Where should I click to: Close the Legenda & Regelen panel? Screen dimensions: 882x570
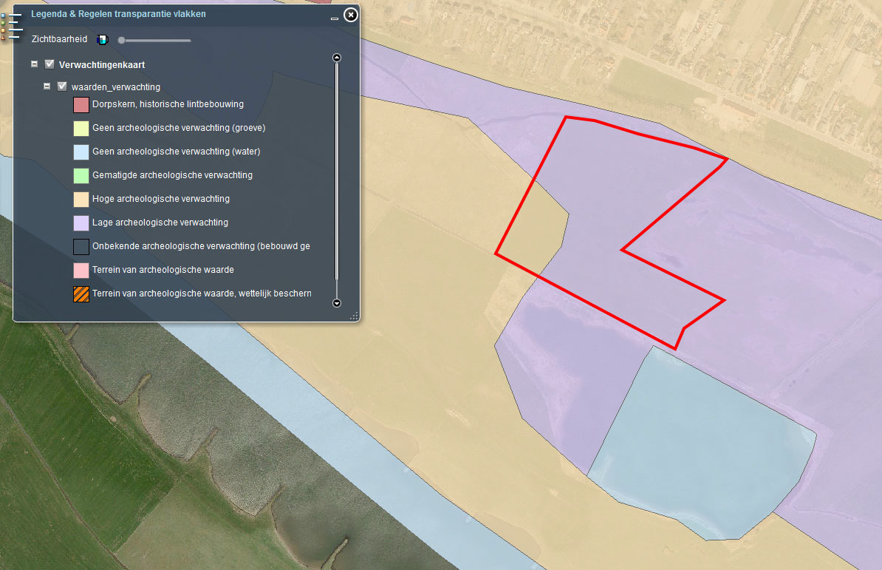[x=351, y=14]
